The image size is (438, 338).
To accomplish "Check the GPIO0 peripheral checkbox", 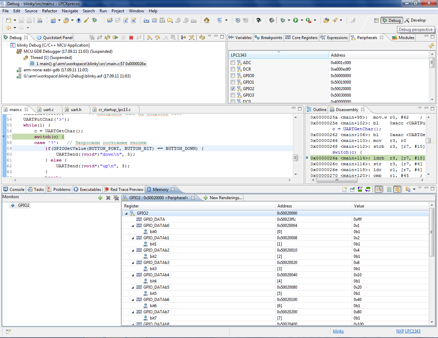I will (233, 76).
